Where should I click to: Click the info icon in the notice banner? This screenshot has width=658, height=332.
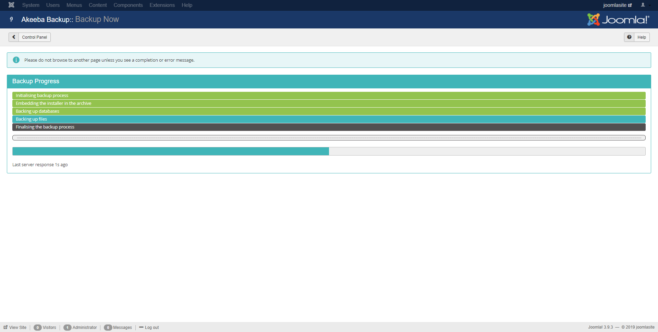click(16, 60)
